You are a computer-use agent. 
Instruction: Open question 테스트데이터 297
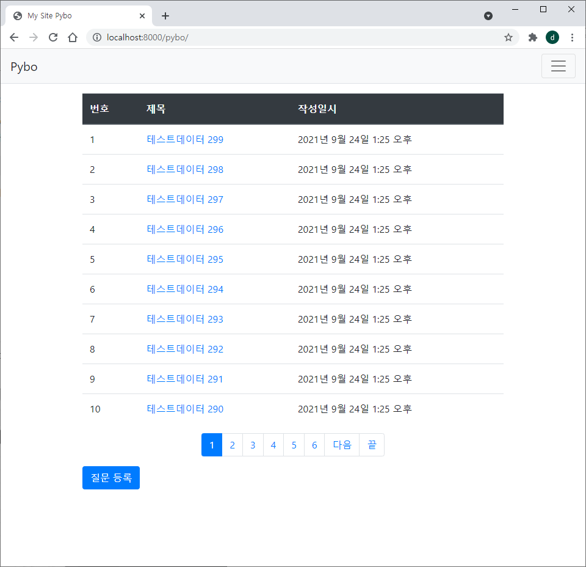pyautogui.click(x=185, y=199)
